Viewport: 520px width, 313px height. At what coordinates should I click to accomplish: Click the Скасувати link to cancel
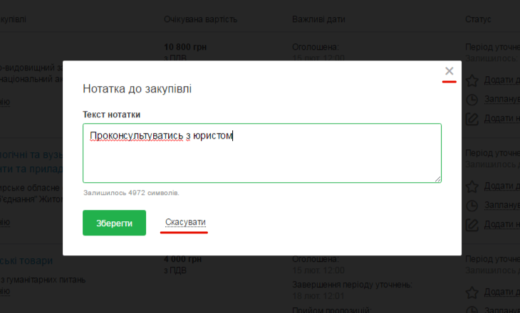[185, 223]
